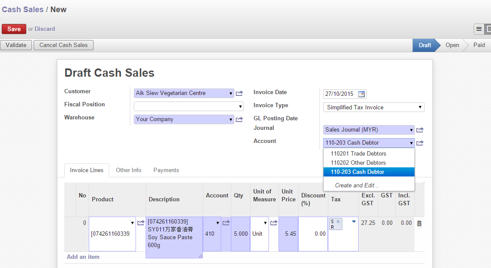Open list view using the hamburger icon top right

479,29
